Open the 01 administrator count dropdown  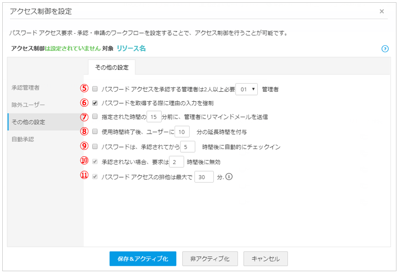(247, 89)
